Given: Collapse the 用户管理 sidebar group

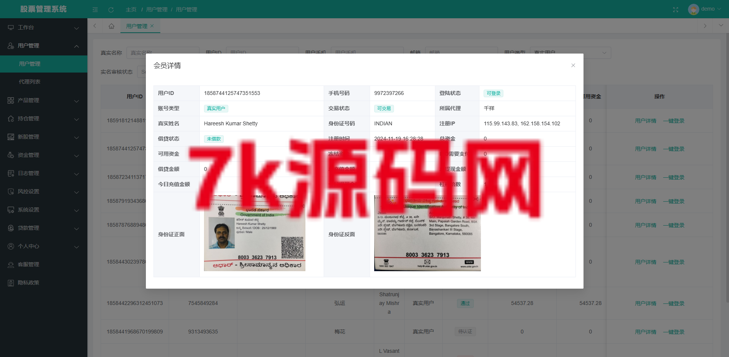Looking at the screenshot, I should pyautogui.click(x=44, y=46).
